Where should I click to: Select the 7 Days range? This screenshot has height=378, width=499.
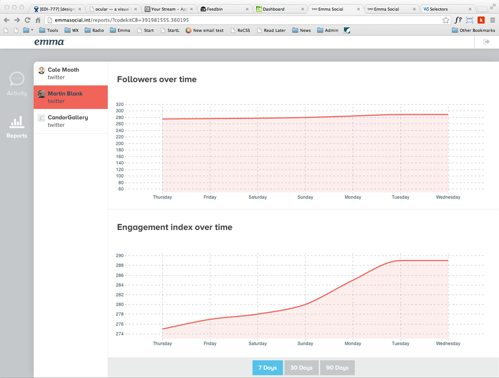coord(267,368)
